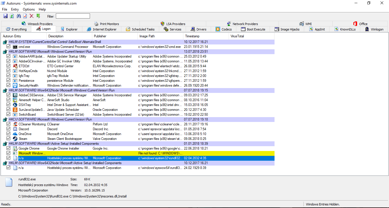
Task: Click the red X Delete toolbar icon
Action: 32,16
